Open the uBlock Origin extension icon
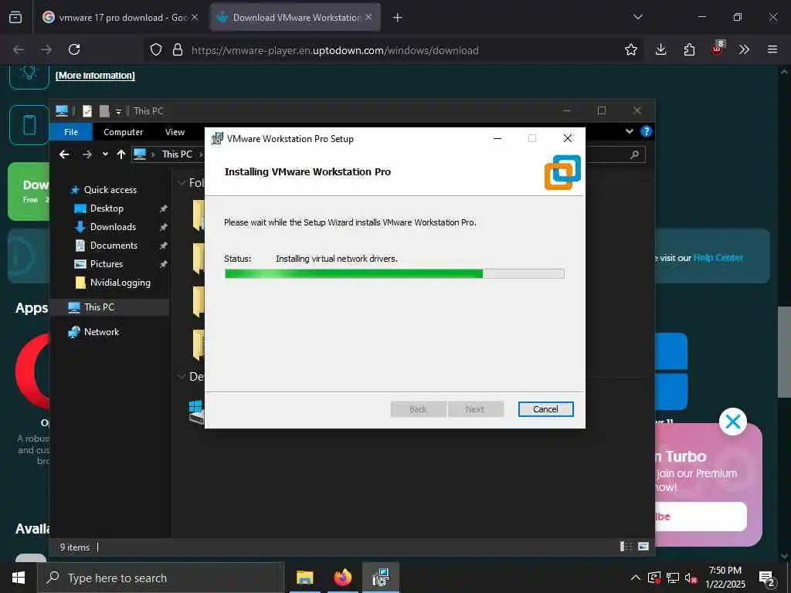The height and width of the screenshot is (593, 791). pyautogui.click(x=718, y=49)
